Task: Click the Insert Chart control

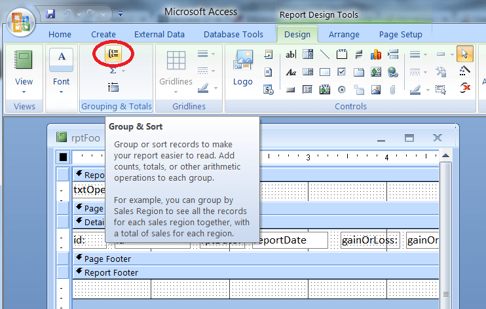Action: 376,54
